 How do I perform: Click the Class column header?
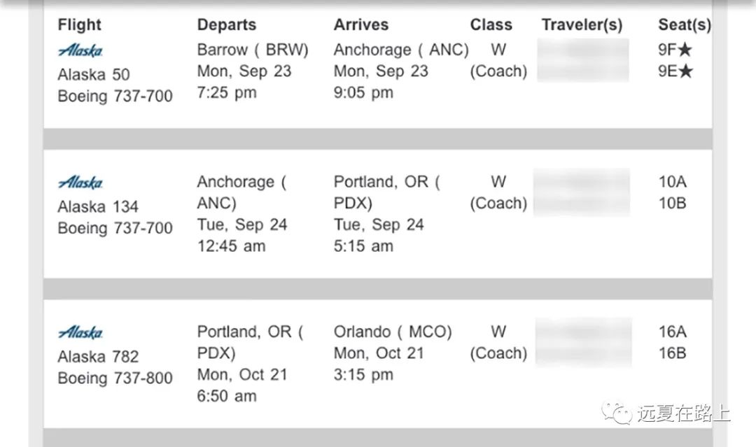pyautogui.click(x=491, y=25)
